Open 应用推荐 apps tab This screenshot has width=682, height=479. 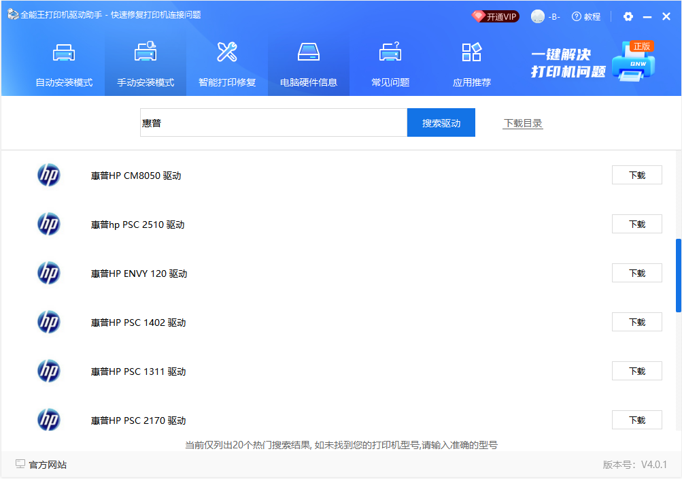click(x=471, y=65)
